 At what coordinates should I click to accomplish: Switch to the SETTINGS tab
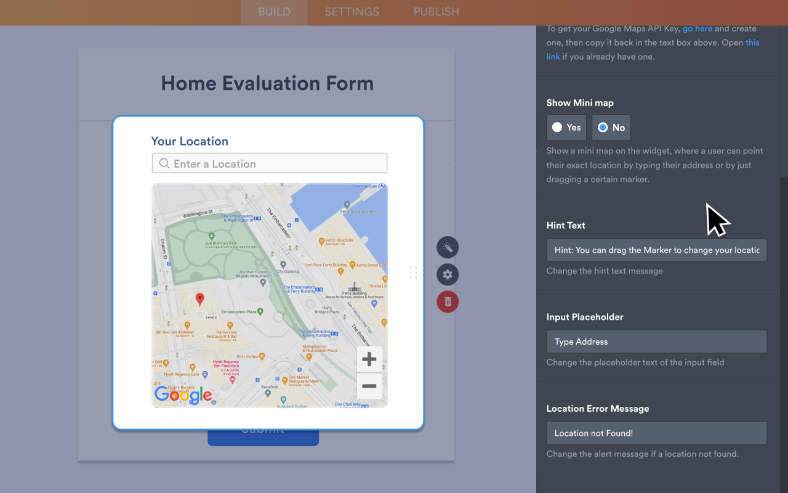pos(351,12)
